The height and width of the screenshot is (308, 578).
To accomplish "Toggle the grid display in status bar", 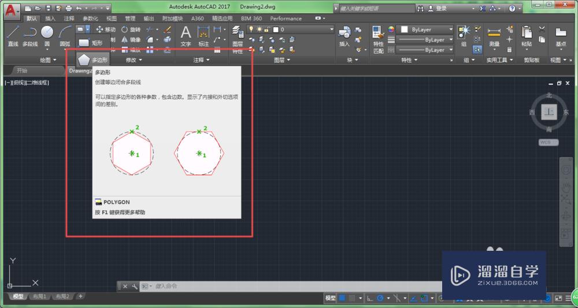I will (x=342, y=298).
